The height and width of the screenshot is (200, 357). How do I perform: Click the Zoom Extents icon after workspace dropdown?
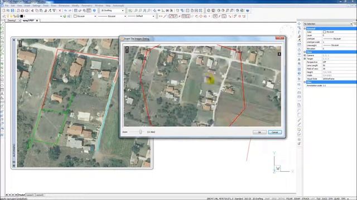[130, 11]
